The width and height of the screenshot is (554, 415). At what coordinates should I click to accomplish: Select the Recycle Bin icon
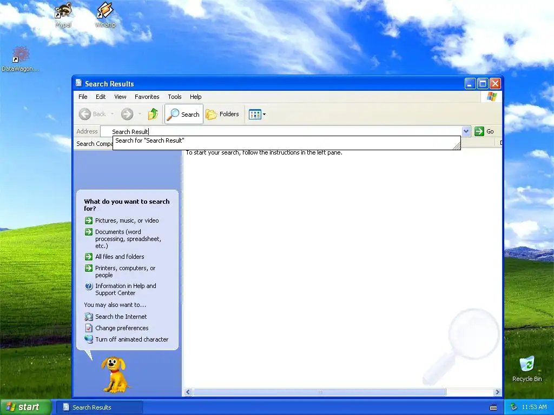pyautogui.click(x=527, y=369)
